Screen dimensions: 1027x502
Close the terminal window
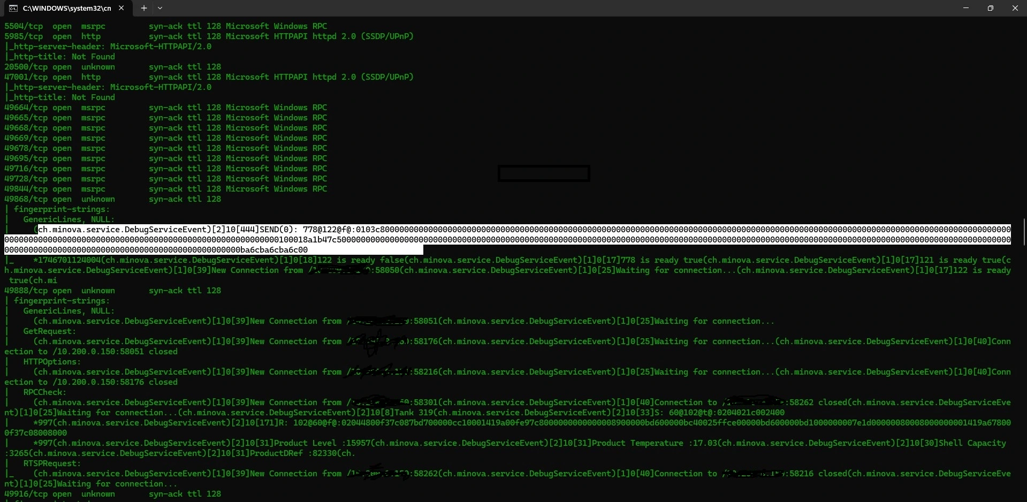pyautogui.click(x=1015, y=8)
